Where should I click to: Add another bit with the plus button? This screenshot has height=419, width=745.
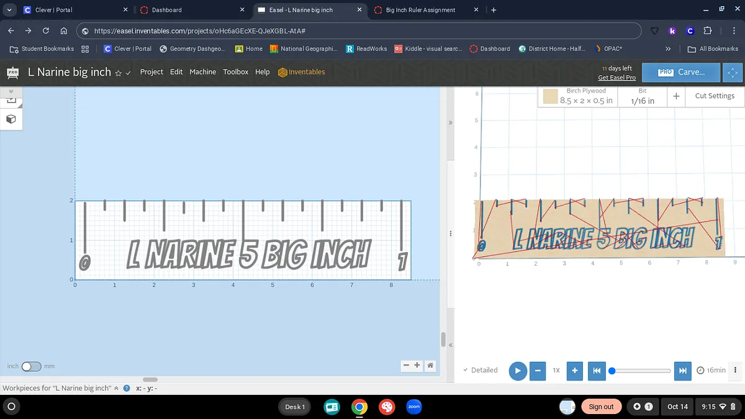click(x=676, y=96)
